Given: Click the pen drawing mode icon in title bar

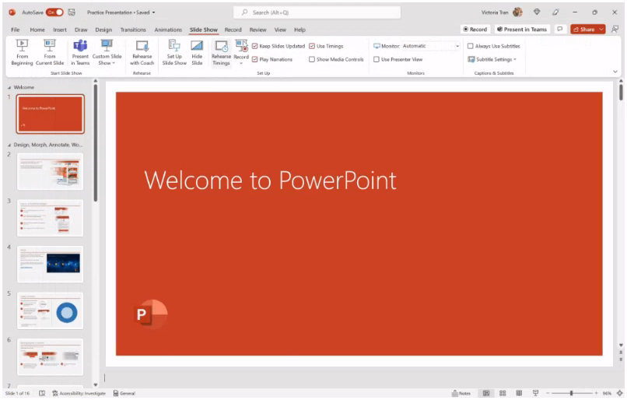Looking at the screenshot, I should click(x=555, y=12).
